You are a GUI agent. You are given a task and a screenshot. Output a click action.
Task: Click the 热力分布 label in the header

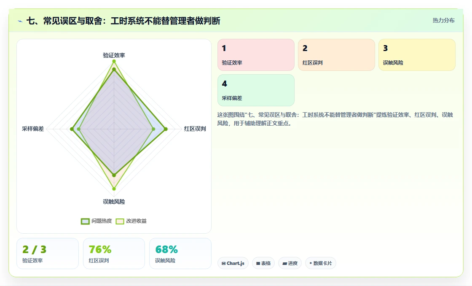click(x=443, y=20)
